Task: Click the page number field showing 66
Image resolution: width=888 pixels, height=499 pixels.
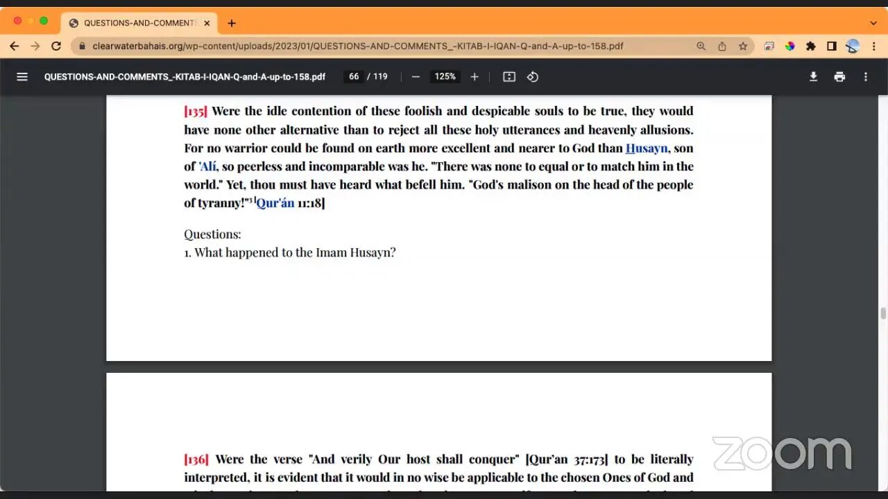Action: coord(354,77)
